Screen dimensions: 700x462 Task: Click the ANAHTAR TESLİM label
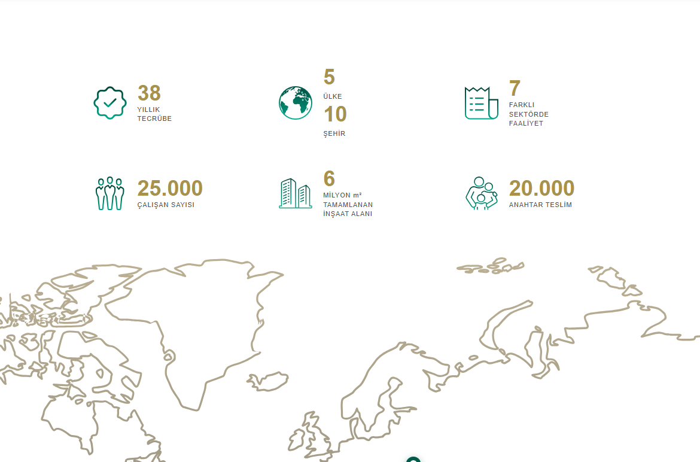(x=540, y=205)
